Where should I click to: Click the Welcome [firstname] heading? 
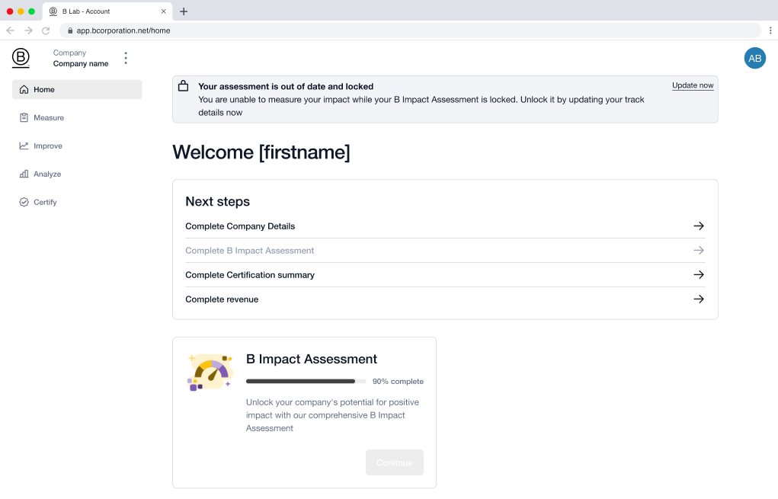click(261, 152)
